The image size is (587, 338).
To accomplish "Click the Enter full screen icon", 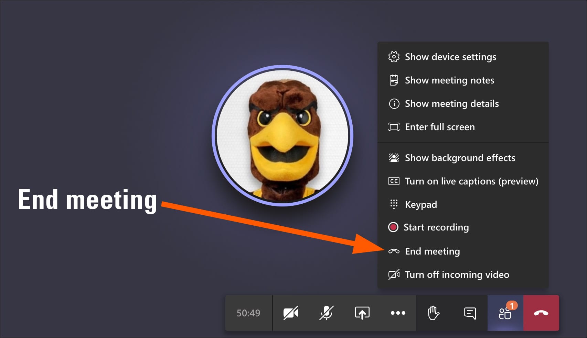I will tap(394, 127).
